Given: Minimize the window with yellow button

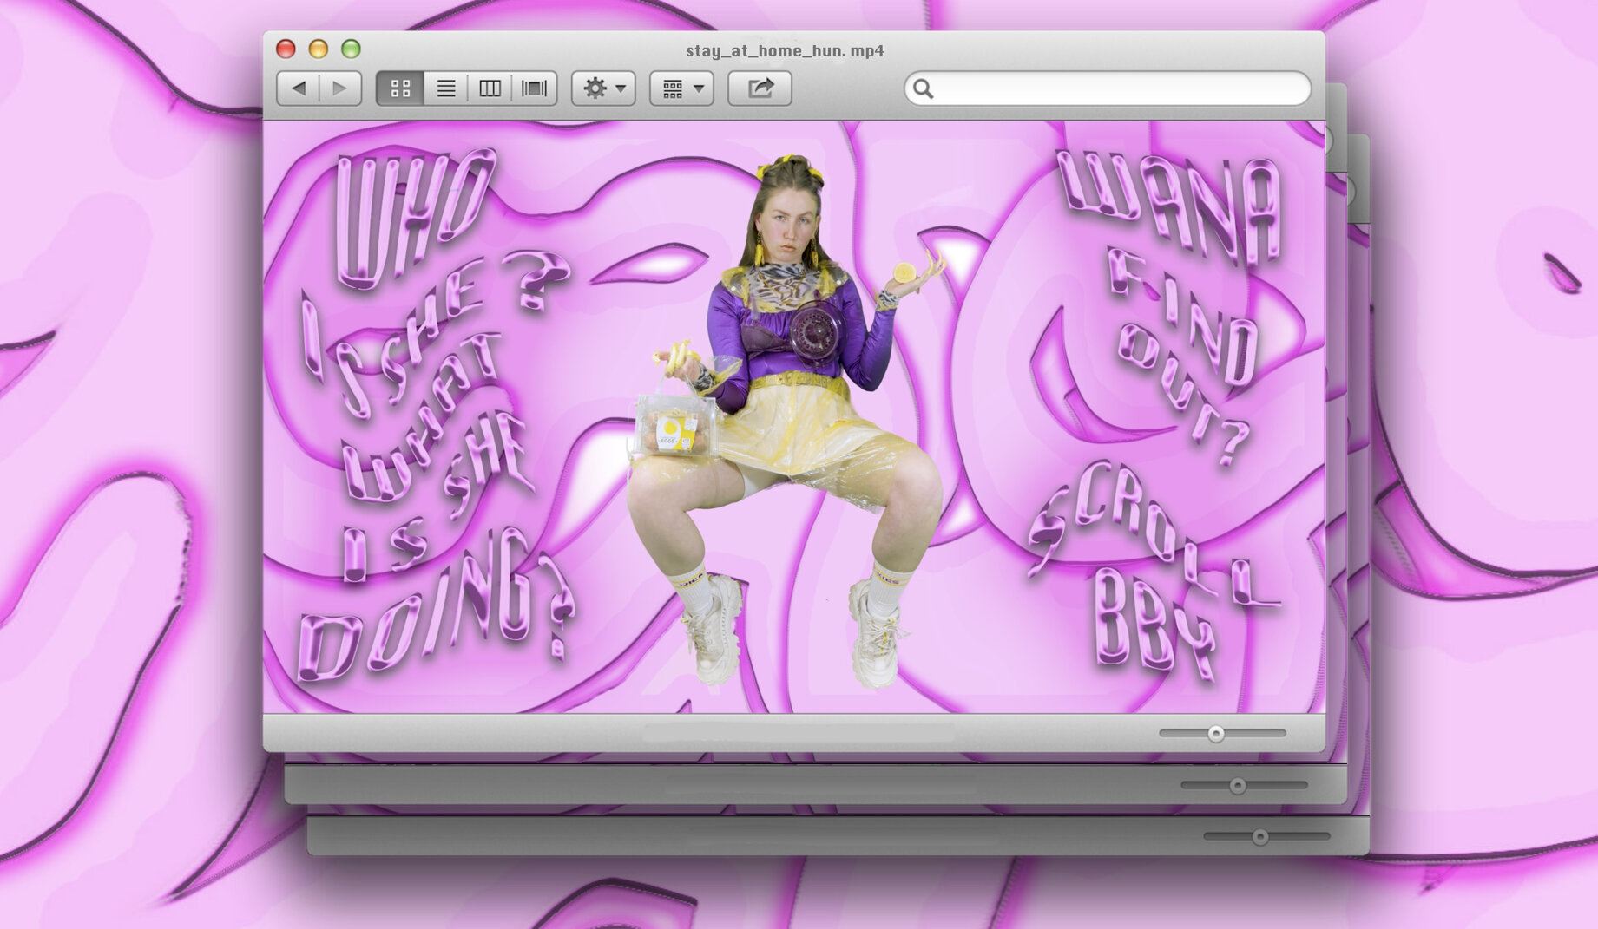Looking at the screenshot, I should (319, 49).
